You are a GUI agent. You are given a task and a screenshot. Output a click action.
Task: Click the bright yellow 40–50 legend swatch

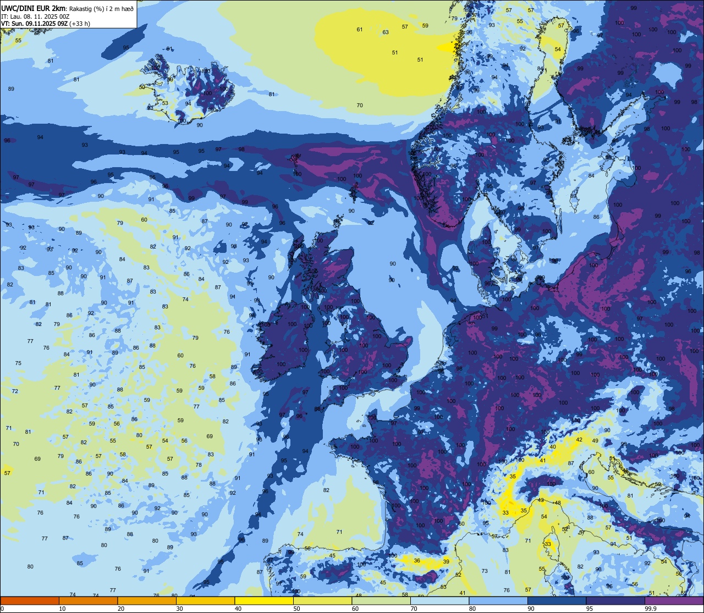(263, 600)
